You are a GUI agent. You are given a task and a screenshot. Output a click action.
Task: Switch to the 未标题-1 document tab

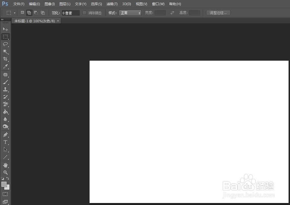click(34, 21)
